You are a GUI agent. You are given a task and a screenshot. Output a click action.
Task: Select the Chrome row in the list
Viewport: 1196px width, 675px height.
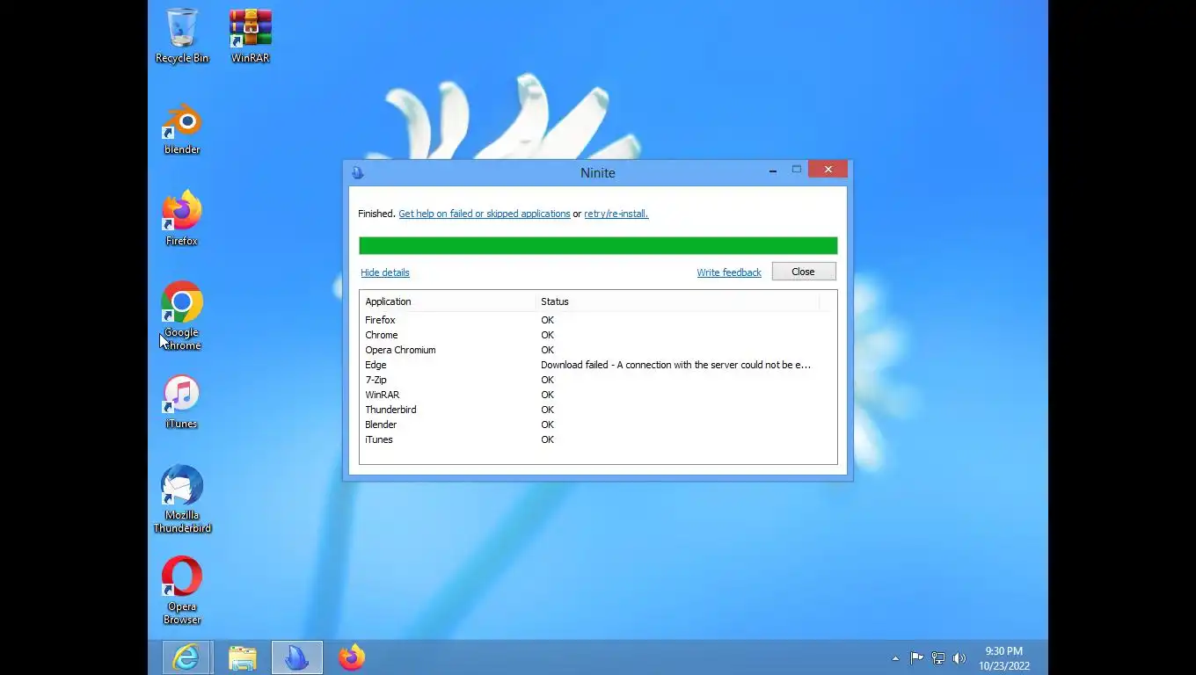598,335
